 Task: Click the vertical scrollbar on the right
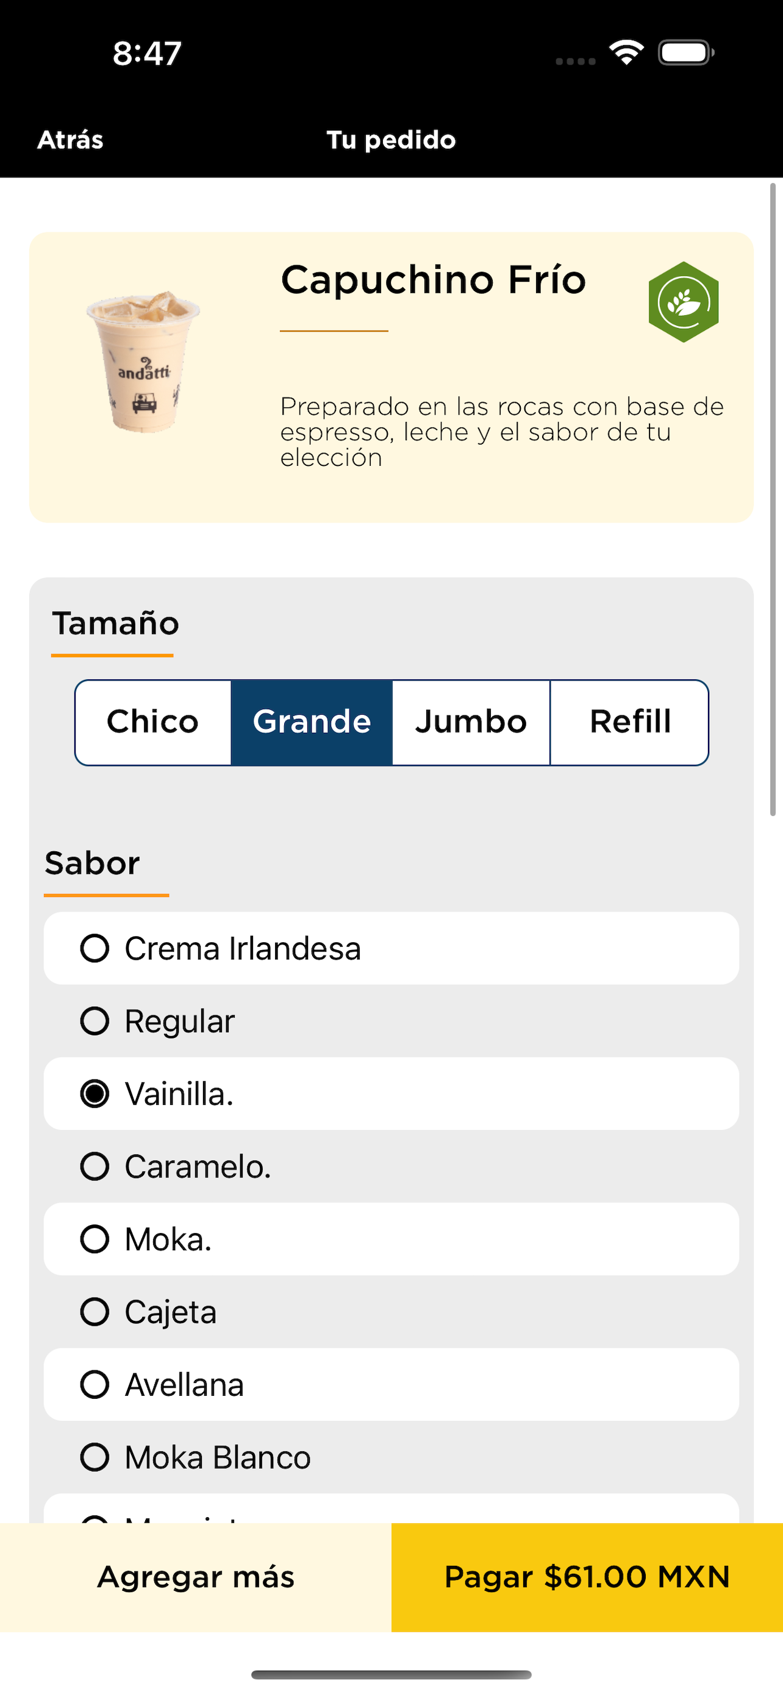point(773,500)
